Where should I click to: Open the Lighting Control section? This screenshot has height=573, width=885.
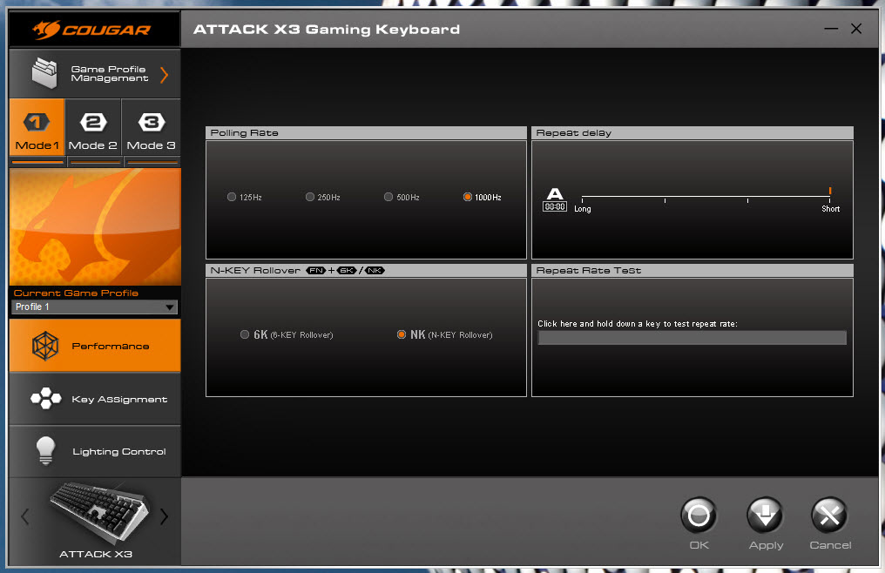click(x=95, y=451)
